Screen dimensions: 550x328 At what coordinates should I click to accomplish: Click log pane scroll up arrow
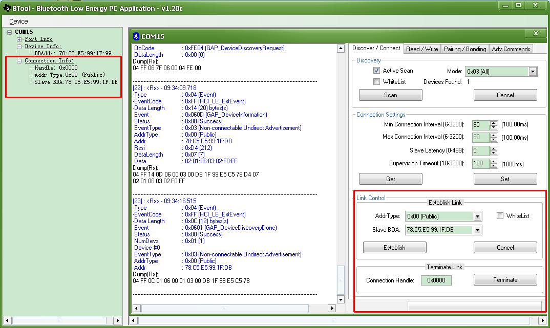[341, 49]
